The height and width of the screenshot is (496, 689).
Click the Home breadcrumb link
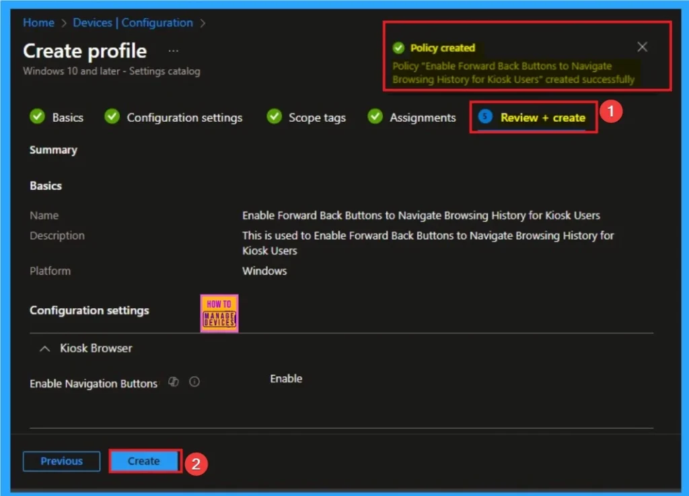38,23
